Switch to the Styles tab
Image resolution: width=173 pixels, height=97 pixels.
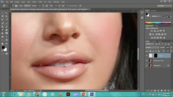(157, 26)
